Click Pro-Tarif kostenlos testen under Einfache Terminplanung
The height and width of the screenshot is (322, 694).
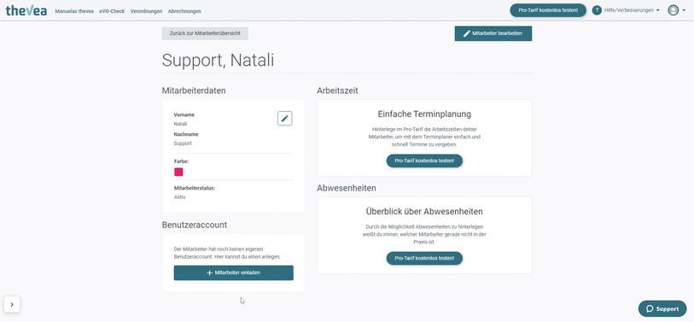click(424, 161)
